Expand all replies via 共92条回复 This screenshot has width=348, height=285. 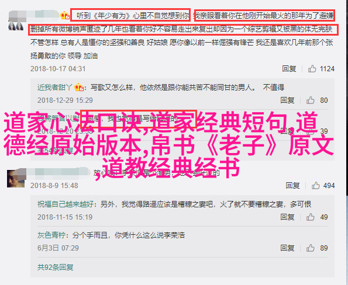(55, 267)
